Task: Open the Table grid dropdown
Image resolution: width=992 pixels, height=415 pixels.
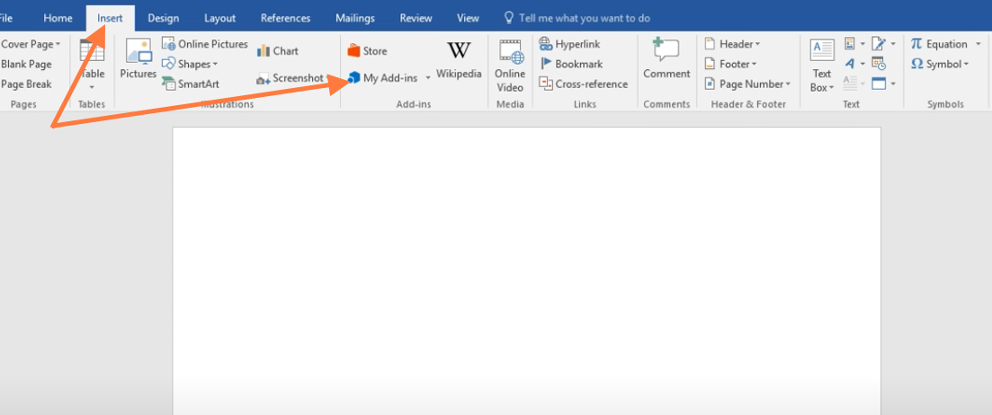Action: (x=92, y=65)
